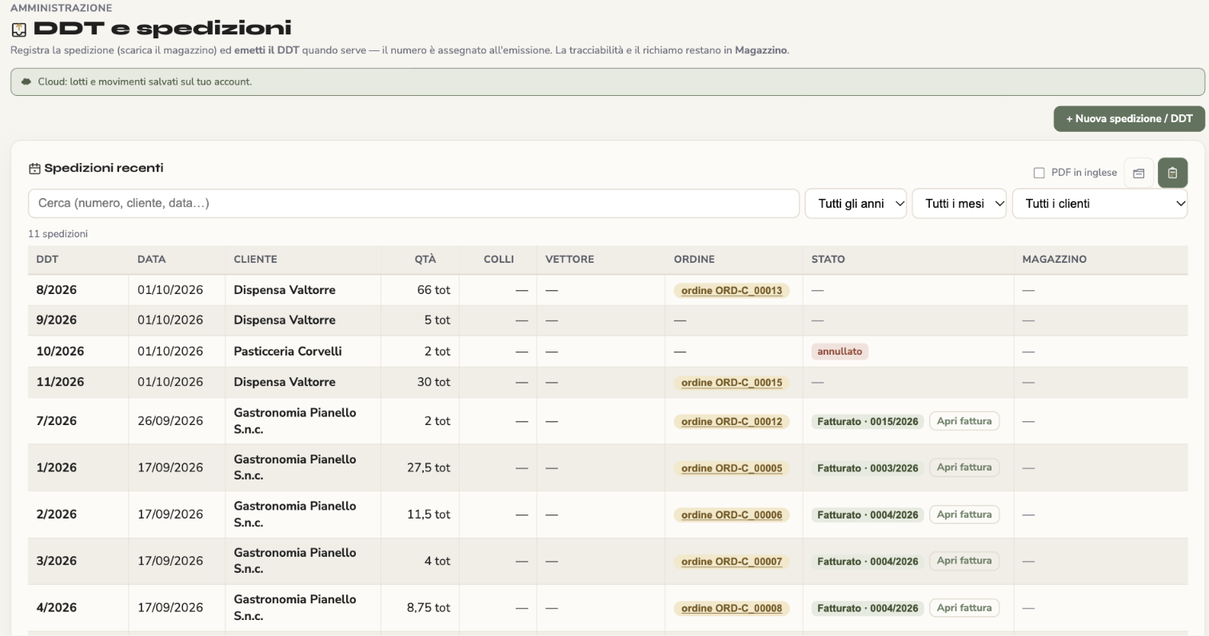Screen dimensions: 1209x636
Task: Open the Tutti i mesi dropdown
Action: pyautogui.click(x=960, y=204)
